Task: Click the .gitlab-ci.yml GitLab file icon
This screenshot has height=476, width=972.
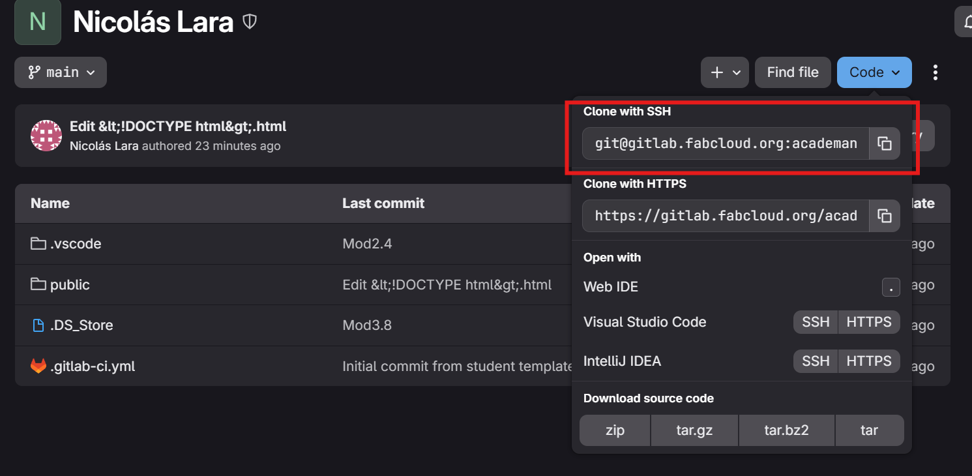Action: coord(38,366)
